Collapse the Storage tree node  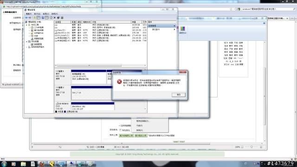coord(27,41)
